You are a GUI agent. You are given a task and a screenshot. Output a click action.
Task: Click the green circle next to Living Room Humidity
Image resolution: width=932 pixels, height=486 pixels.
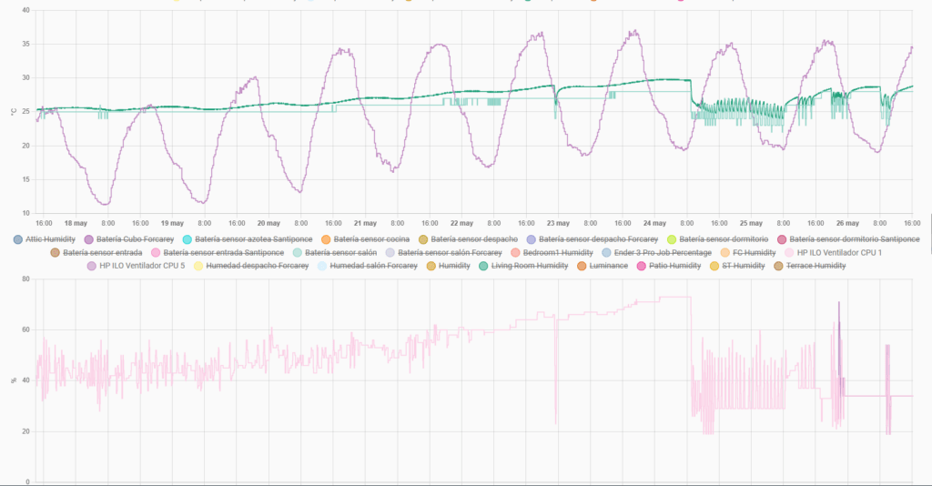pyautogui.click(x=483, y=266)
